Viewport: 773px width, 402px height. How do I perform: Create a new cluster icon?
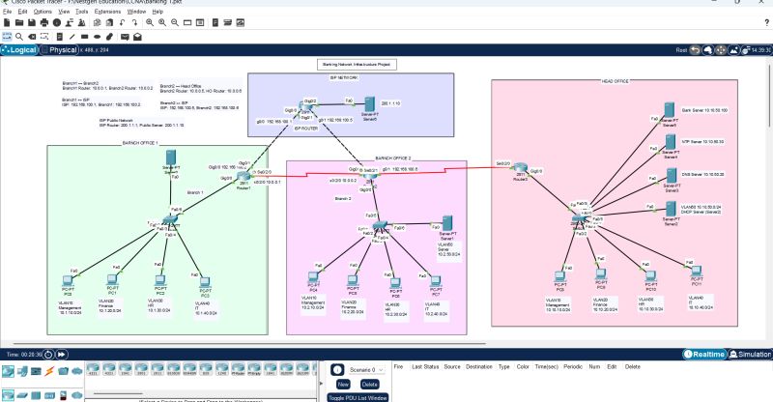708,50
